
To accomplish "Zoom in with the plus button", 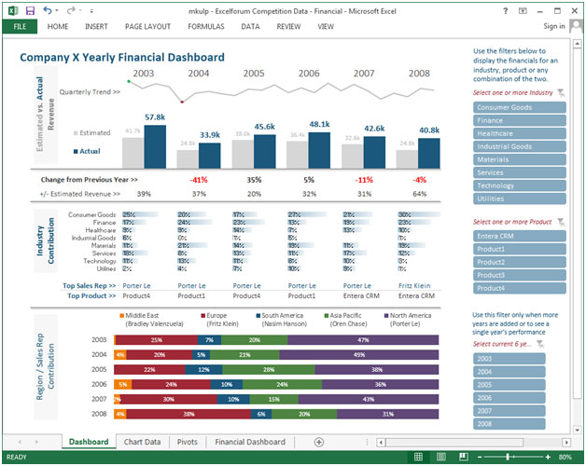I will coord(548,457).
